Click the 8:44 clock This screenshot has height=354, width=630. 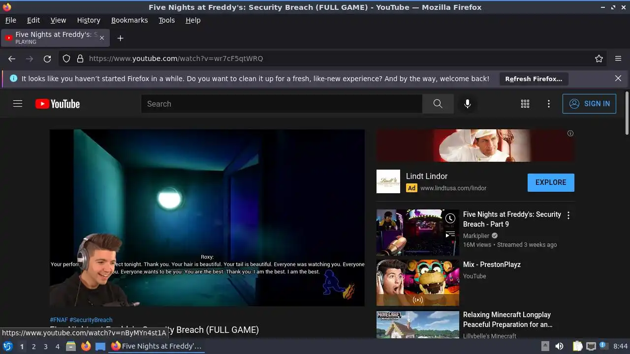[x=621, y=346]
